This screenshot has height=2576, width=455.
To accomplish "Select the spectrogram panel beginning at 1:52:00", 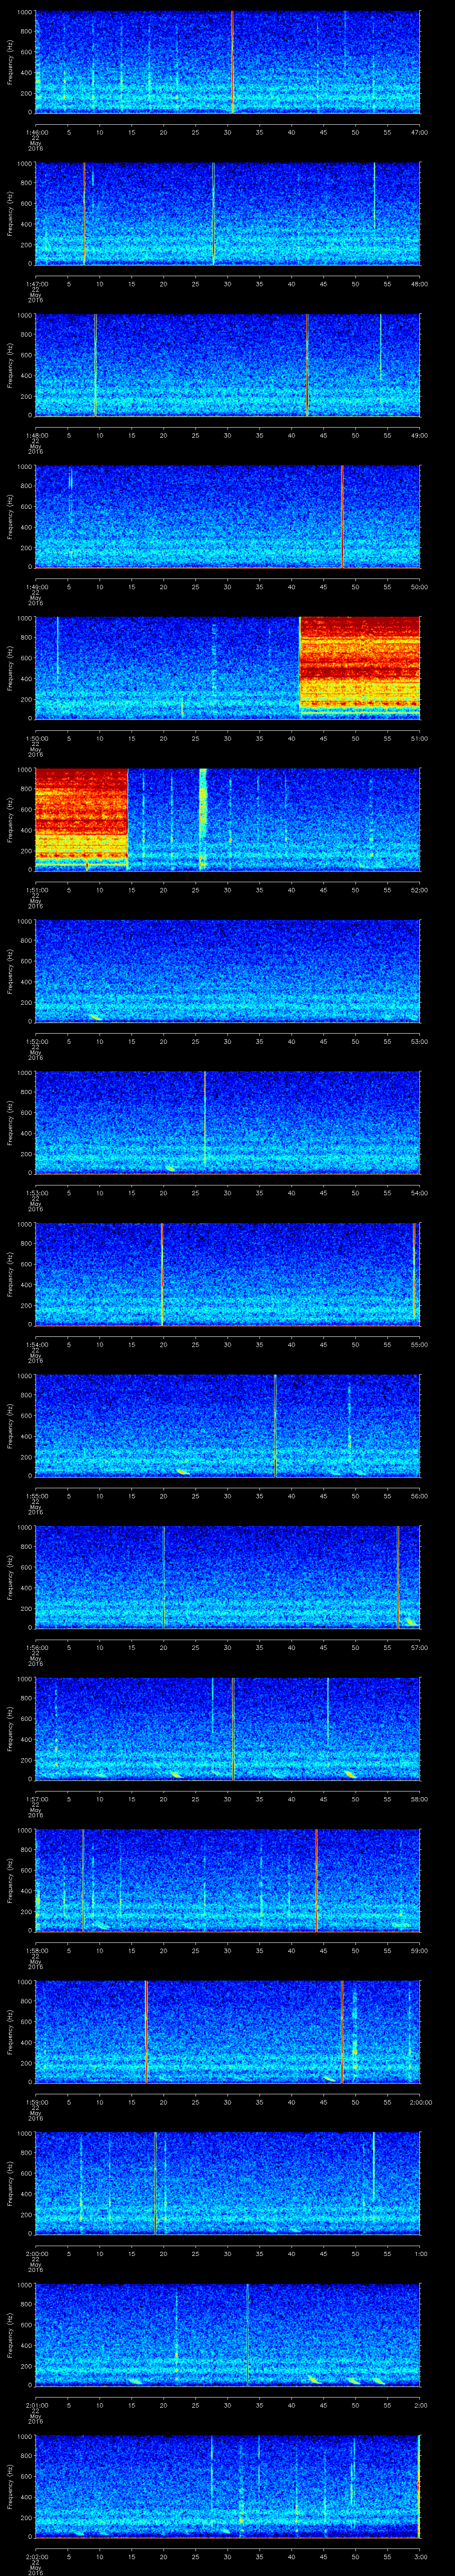I will pos(227,971).
